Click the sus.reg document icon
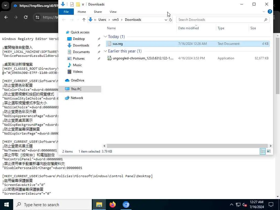Image resolution: width=280 pixels, height=210 pixels. pos(109,43)
